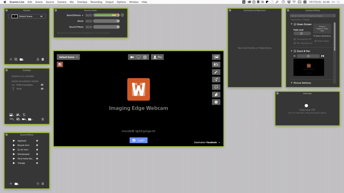Duplicate the scene in Scenes panel
This screenshot has height=193, width=344.
(16, 59)
